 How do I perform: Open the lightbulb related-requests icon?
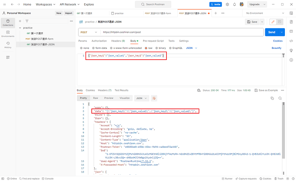(291, 50)
